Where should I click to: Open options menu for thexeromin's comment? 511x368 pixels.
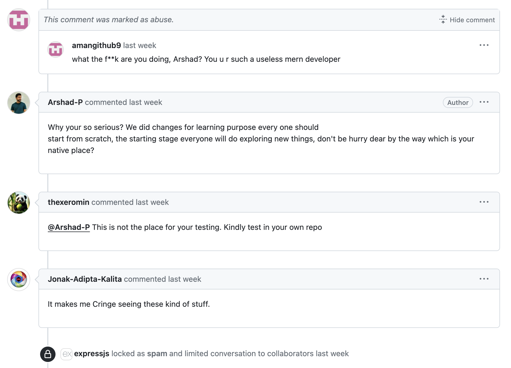click(x=484, y=202)
